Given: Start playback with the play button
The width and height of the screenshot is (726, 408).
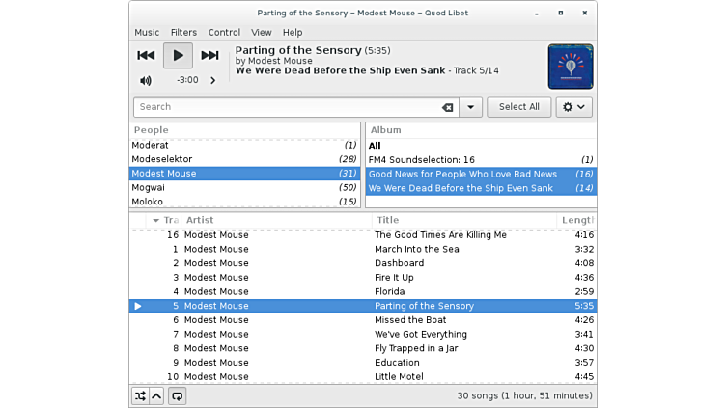Looking at the screenshot, I should [178, 56].
